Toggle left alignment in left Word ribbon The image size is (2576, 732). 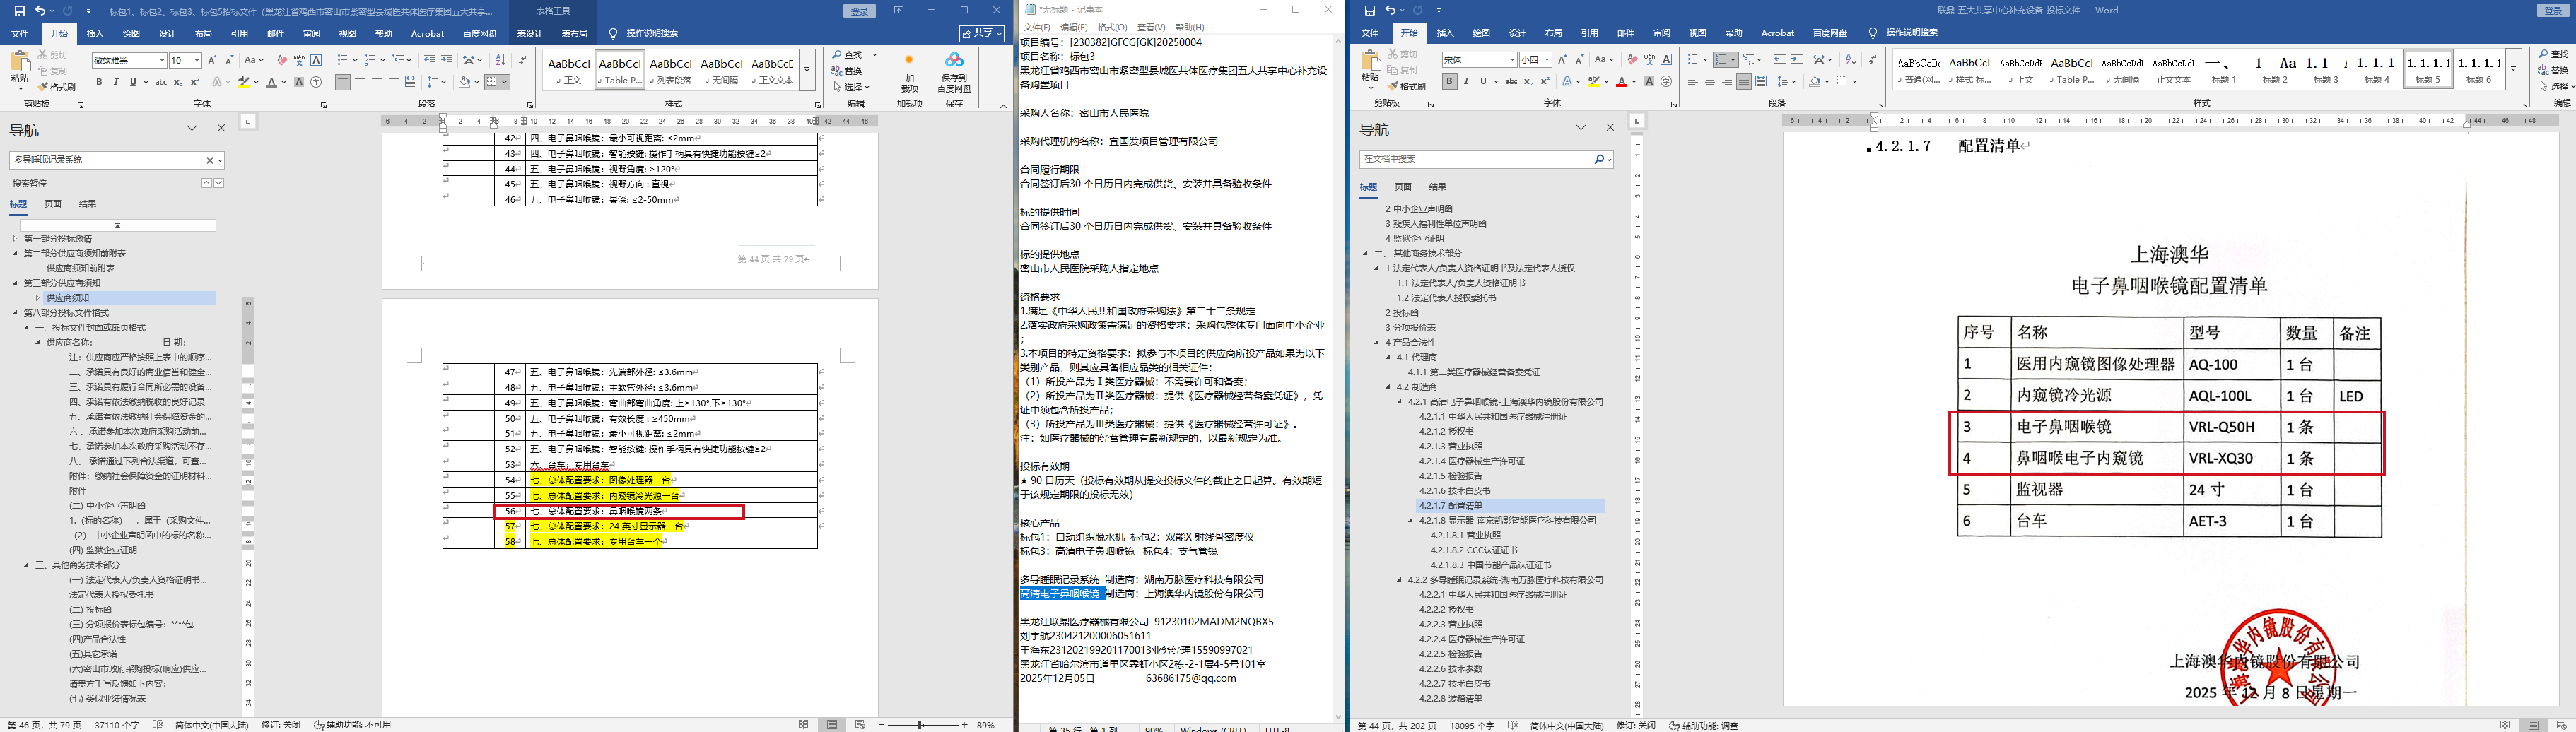343,82
